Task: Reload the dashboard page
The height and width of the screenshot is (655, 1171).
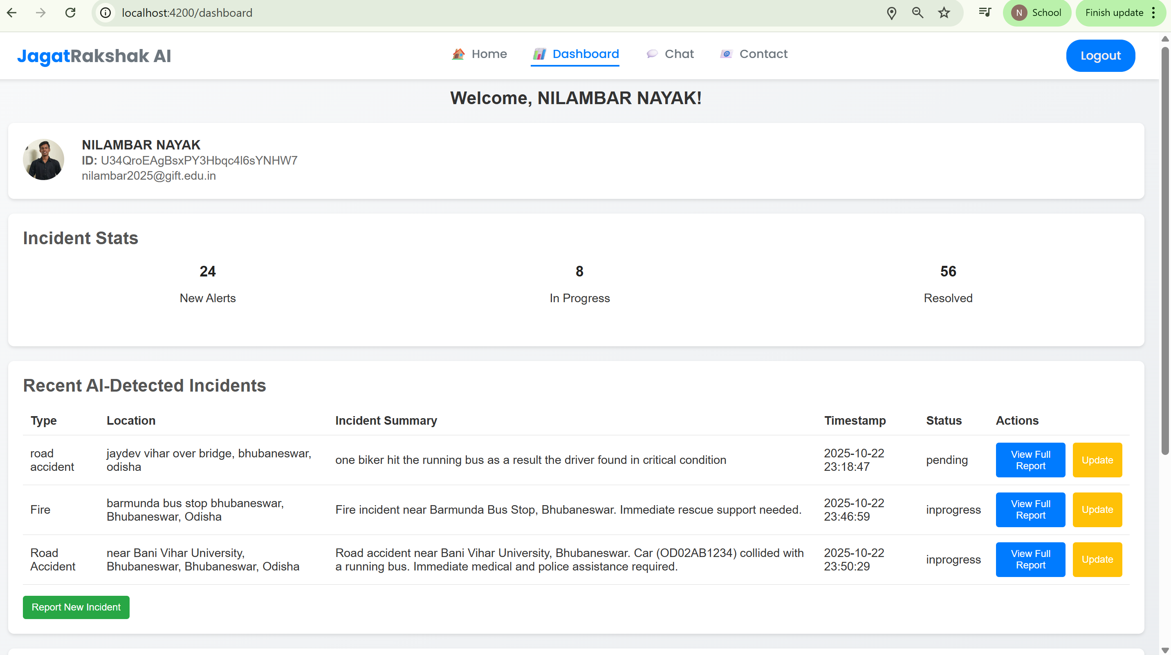Action: click(70, 13)
